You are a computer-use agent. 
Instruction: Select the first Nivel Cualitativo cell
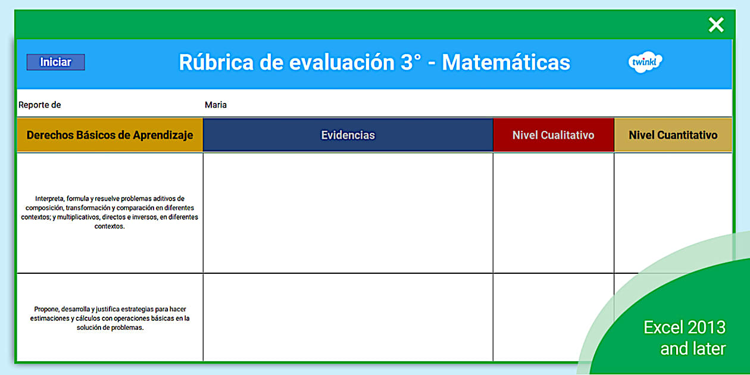pos(553,211)
